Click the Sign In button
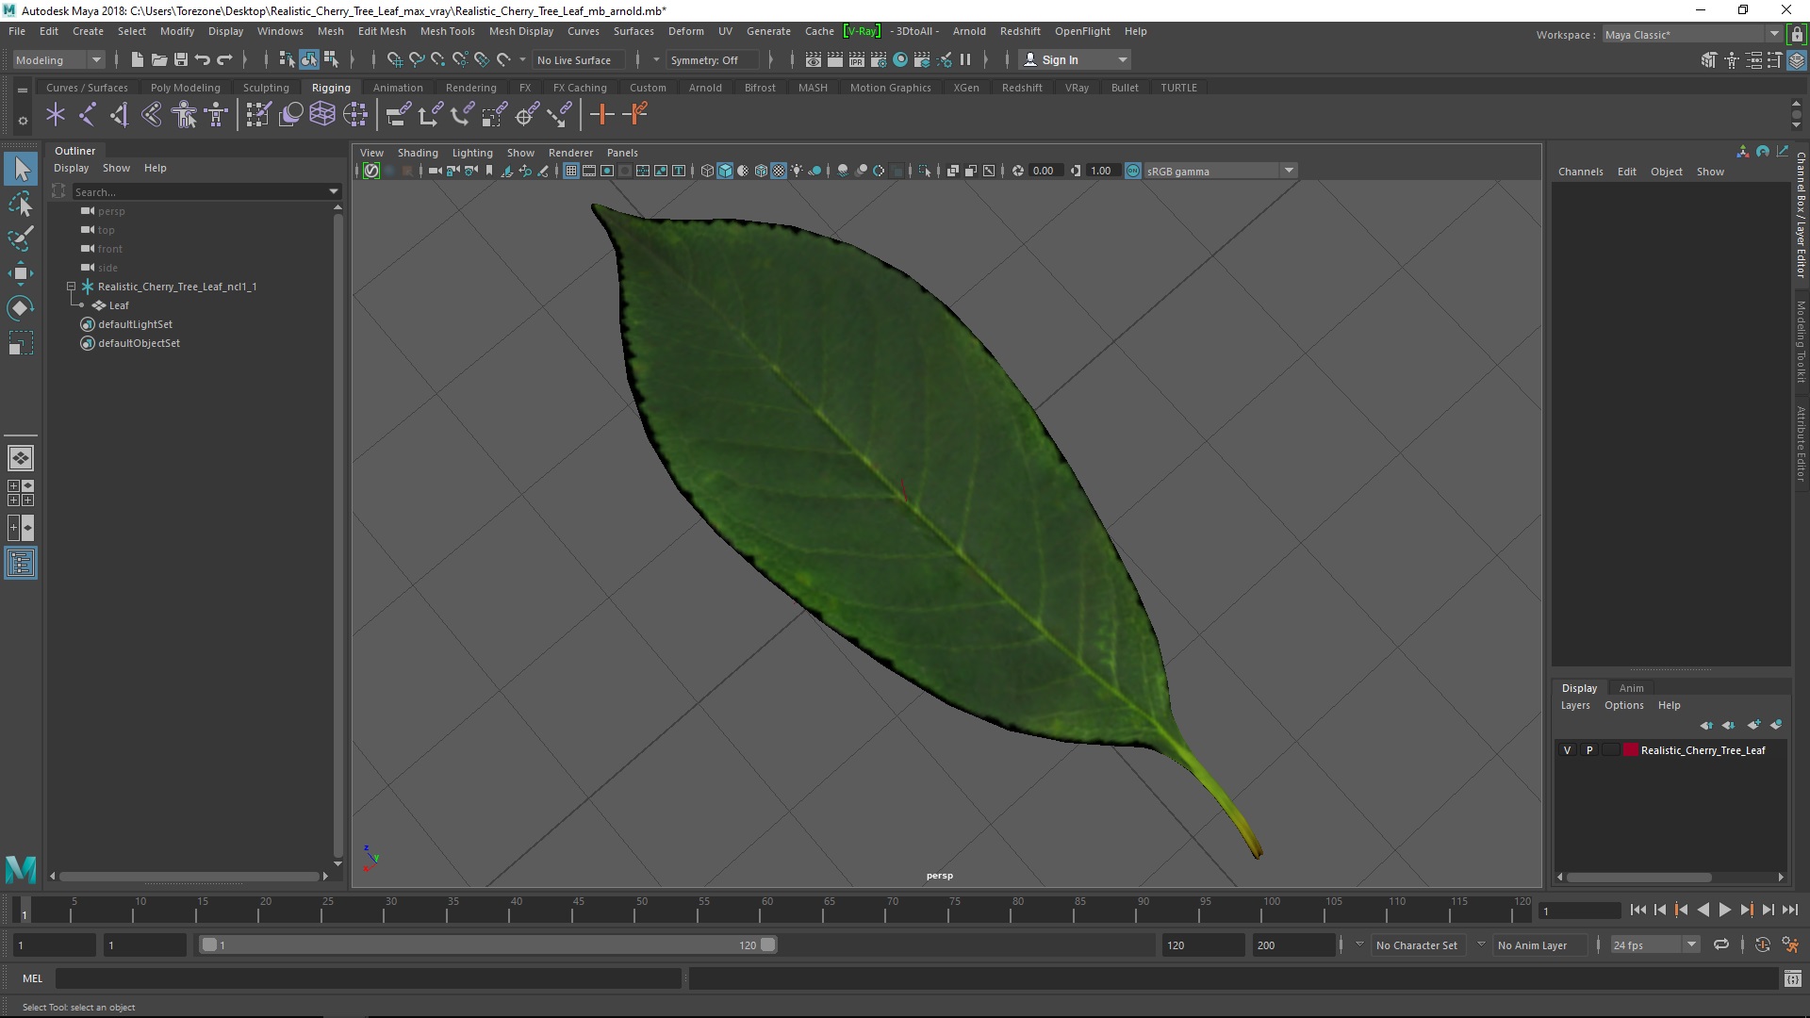The height and width of the screenshot is (1018, 1810). pyautogui.click(x=1075, y=59)
